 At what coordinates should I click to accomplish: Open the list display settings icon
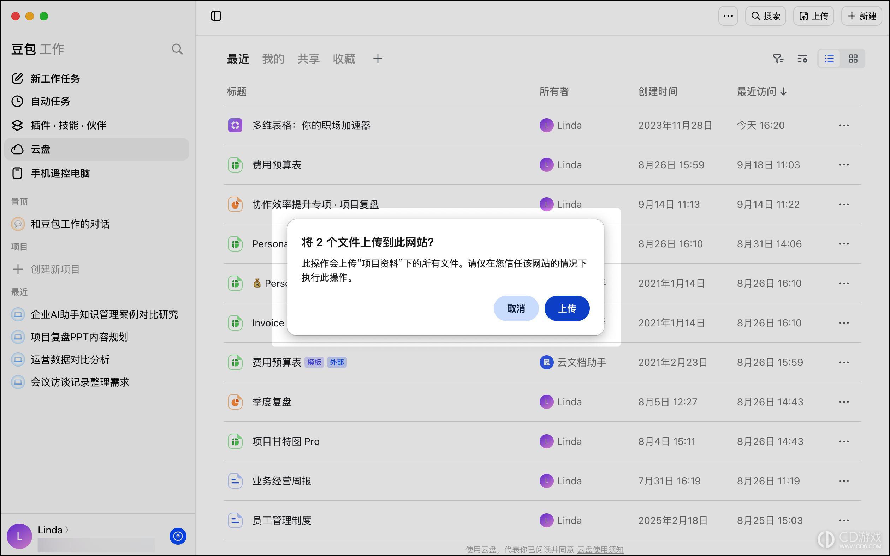coord(802,59)
